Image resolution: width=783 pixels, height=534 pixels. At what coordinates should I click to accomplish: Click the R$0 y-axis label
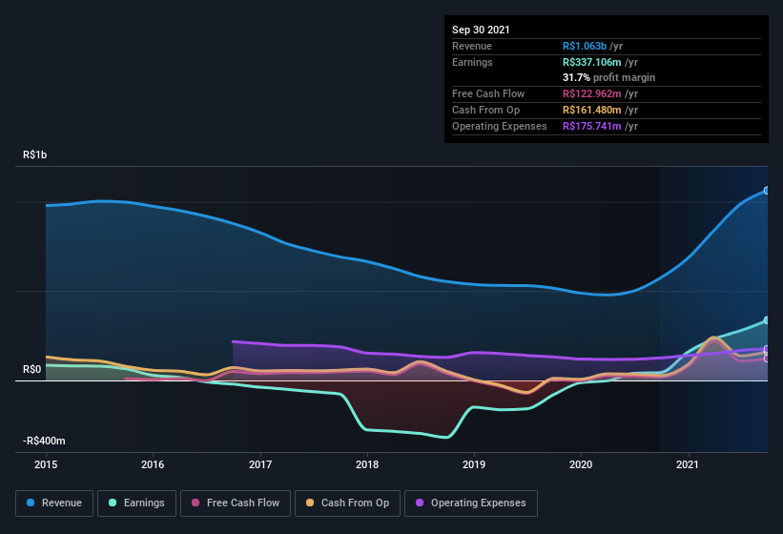[32, 369]
